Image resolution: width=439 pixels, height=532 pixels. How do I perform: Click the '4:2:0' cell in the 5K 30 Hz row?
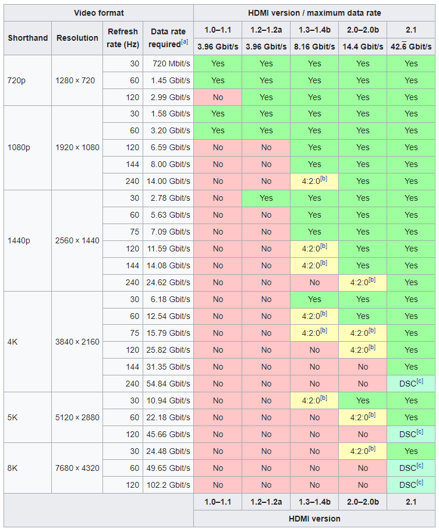(314, 400)
